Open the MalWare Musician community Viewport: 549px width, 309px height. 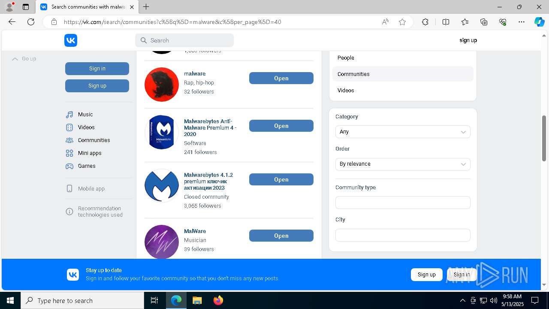281,236
